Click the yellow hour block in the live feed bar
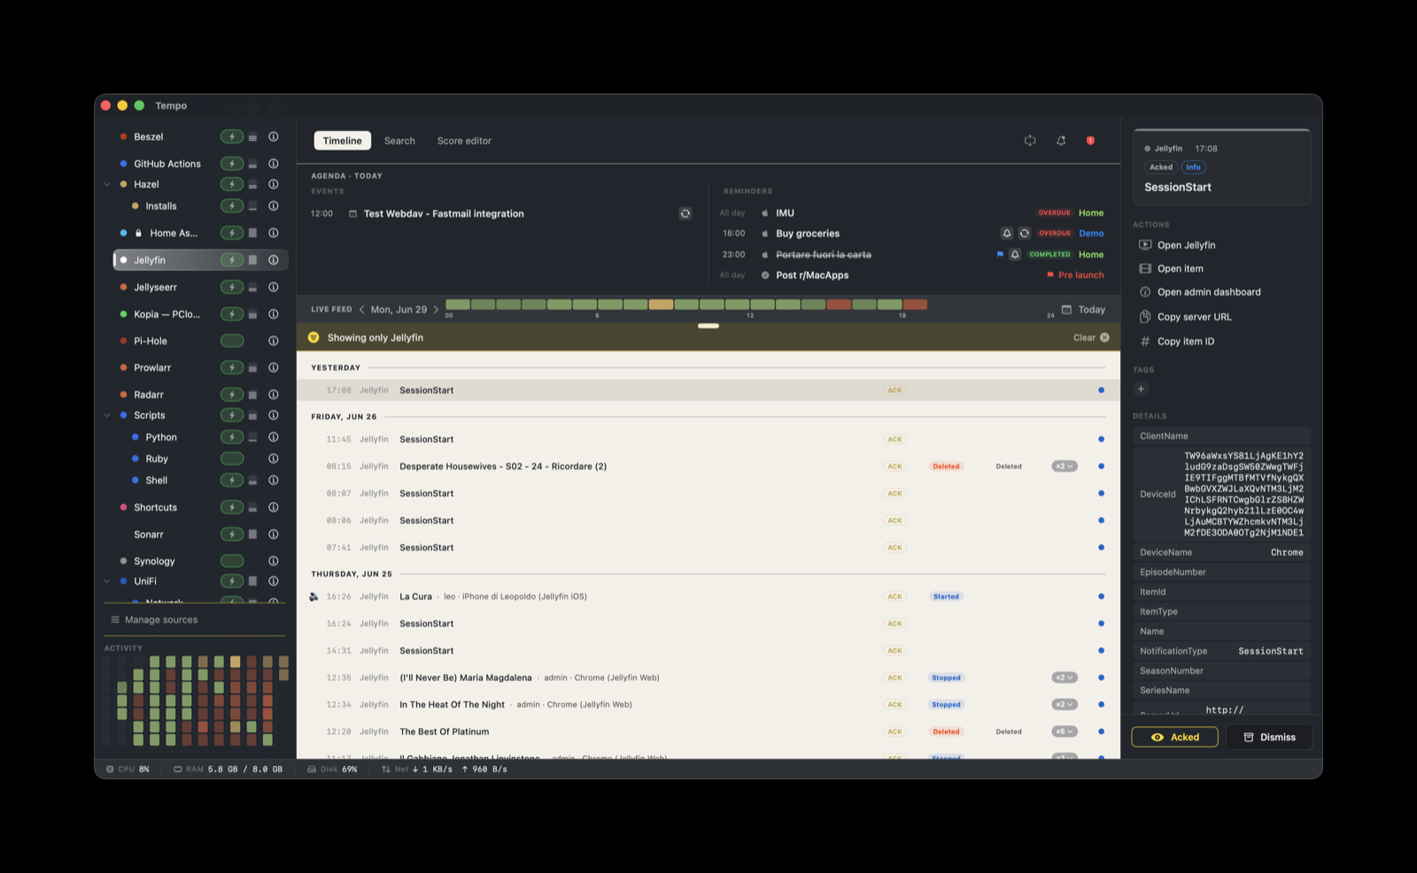The image size is (1417, 873). point(661,305)
